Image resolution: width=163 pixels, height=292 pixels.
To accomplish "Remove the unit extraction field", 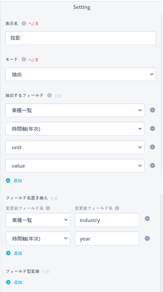I will (x=152, y=147).
